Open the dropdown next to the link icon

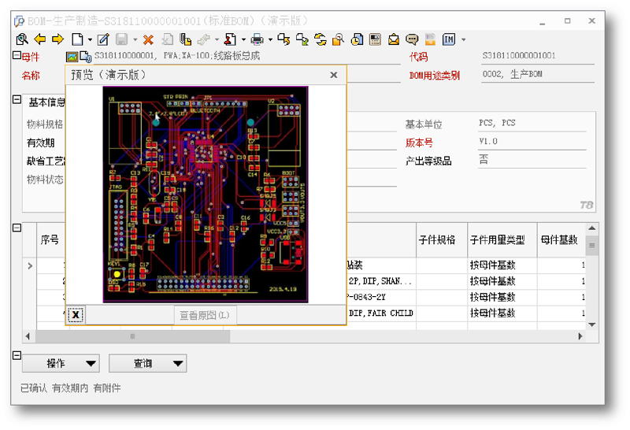click(x=217, y=39)
